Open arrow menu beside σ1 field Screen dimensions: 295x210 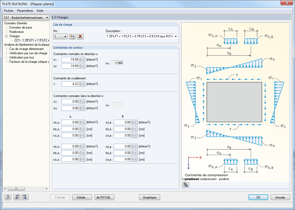click(84, 60)
